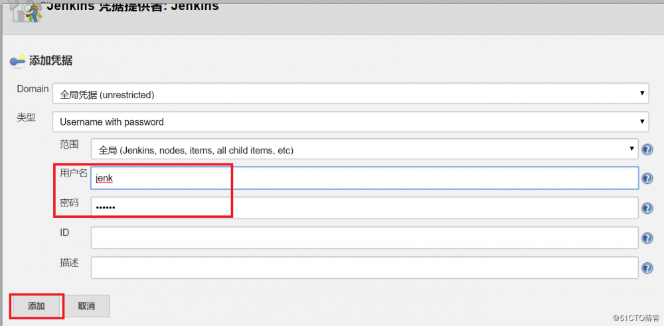Open the Domain dropdown
This screenshot has height=326, width=664.
[351, 94]
